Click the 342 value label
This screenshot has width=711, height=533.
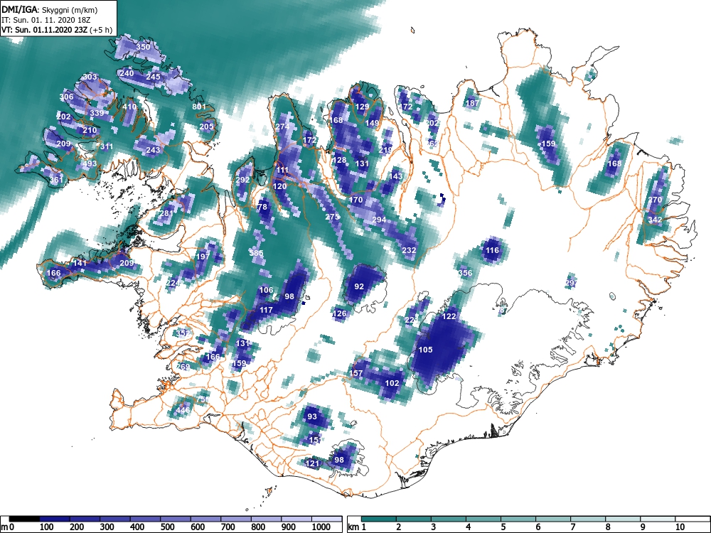pyautogui.click(x=655, y=220)
